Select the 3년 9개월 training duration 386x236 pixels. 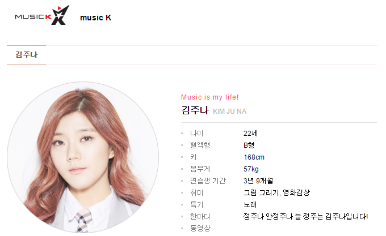[x=258, y=181]
